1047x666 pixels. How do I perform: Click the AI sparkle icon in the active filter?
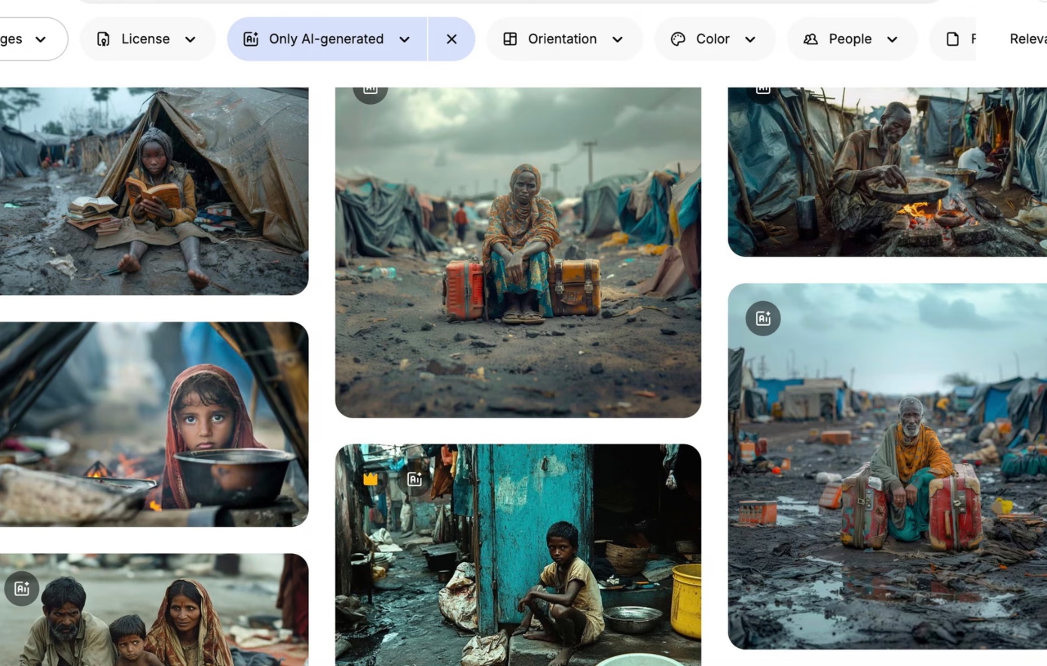click(x=251, y=39)
